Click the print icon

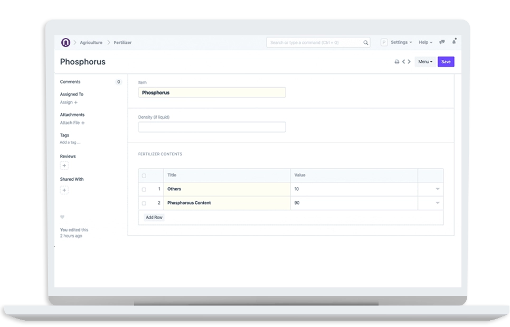396,62
